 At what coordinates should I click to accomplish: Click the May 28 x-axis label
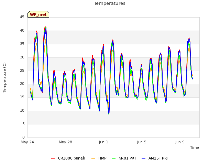pos(65,142)
